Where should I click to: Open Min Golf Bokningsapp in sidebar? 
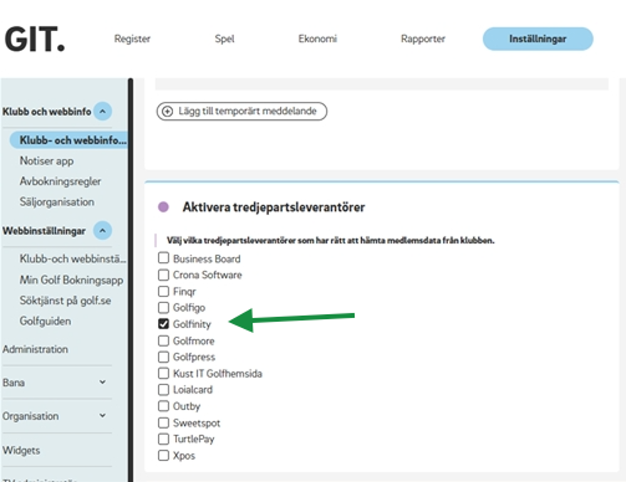click(71, 280)
